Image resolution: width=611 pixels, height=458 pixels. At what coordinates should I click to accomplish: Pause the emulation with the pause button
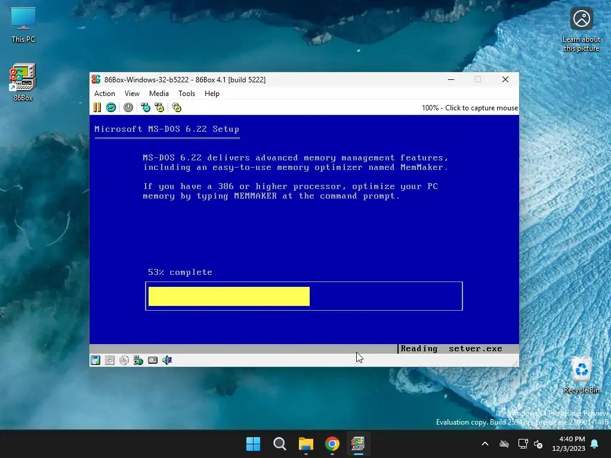click(97, 107)
